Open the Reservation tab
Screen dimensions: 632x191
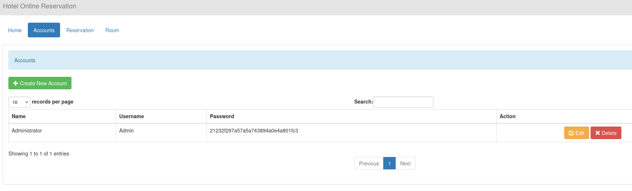(x=80, y=30)
